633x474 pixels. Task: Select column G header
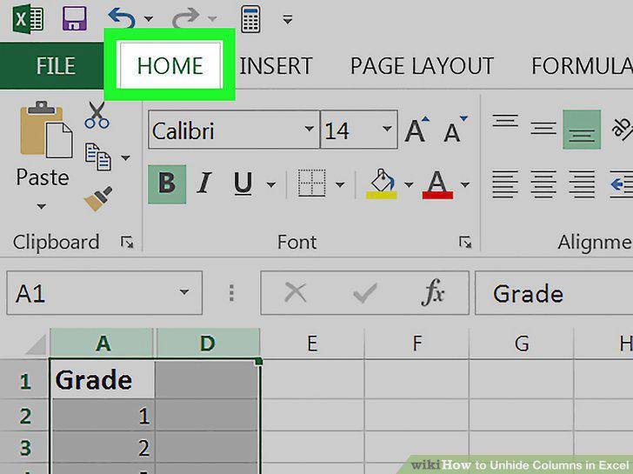click(x=521, y=344)
